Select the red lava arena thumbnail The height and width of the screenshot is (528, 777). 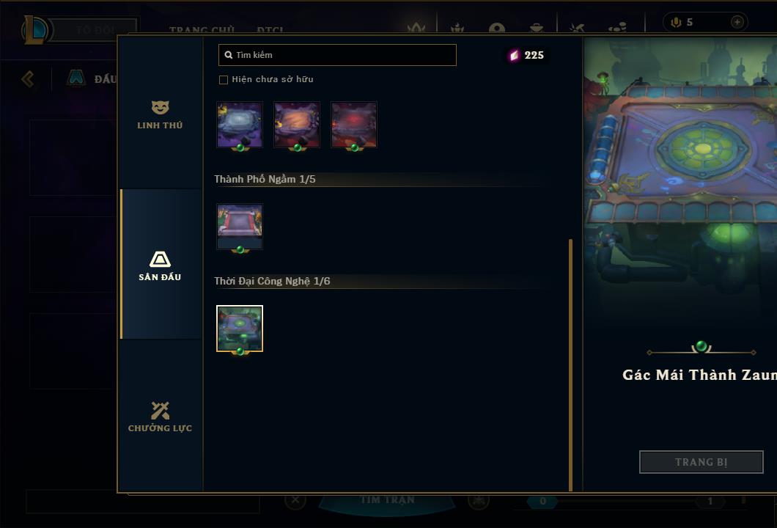coord(354,125)
